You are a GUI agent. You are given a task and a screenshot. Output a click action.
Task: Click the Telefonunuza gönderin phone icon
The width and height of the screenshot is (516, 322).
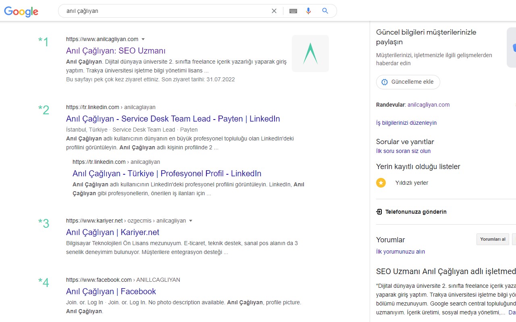pos(379,211)
